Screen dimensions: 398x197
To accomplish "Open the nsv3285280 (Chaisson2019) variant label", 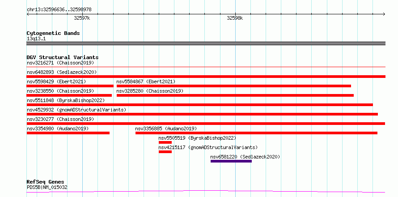I will (x=150, y=91).
